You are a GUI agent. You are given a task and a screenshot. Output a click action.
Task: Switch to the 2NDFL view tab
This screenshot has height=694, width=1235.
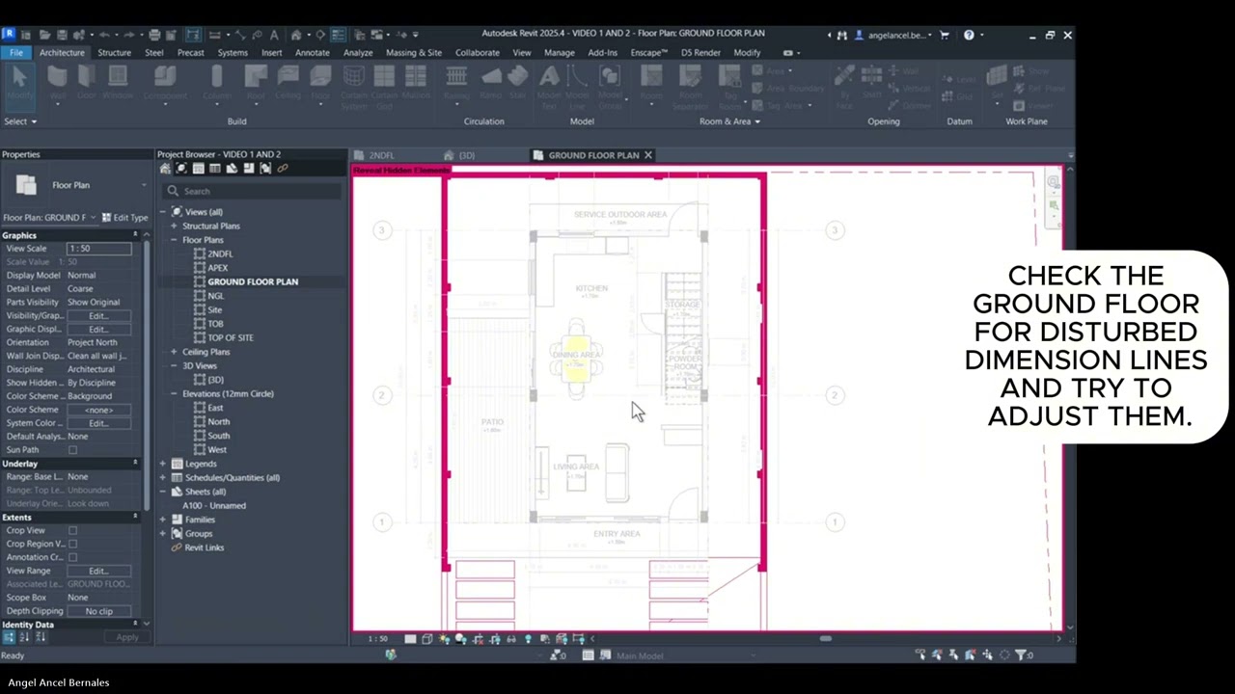(382, 155)
